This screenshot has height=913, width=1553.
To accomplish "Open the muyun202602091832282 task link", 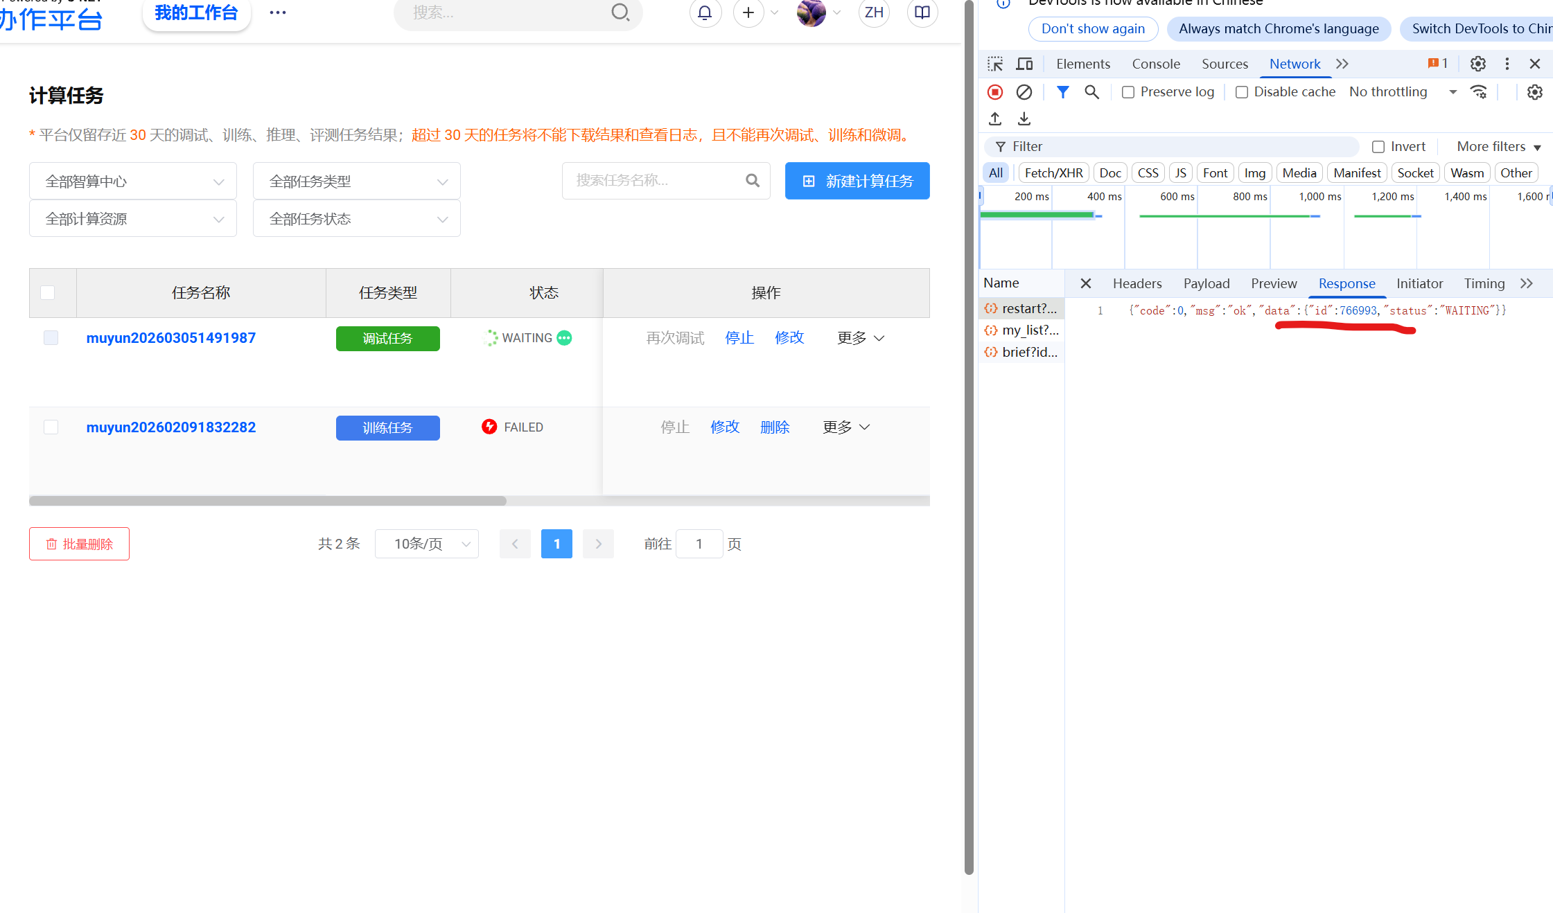I will coord(170,427).
